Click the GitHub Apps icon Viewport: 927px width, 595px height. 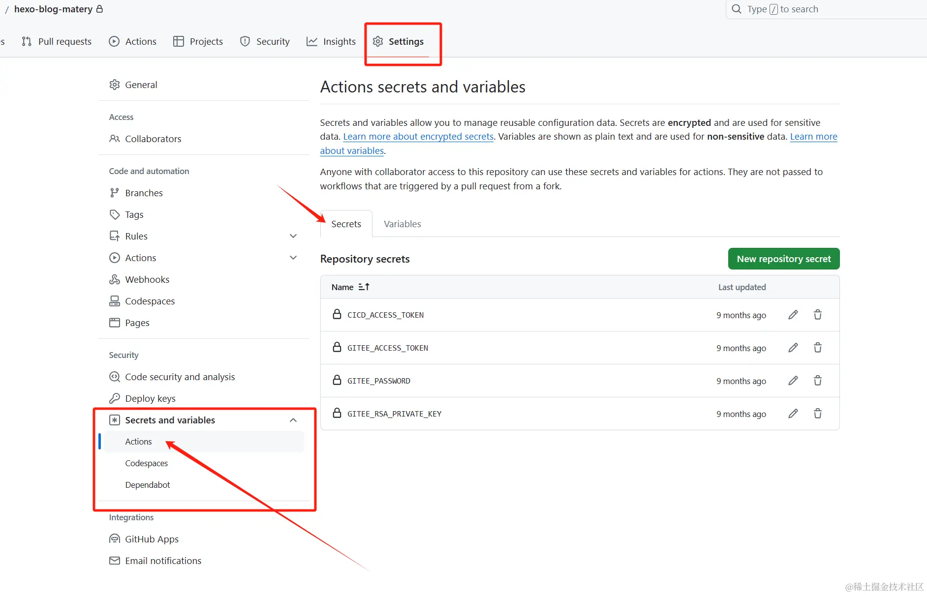[x=115, y=539]
